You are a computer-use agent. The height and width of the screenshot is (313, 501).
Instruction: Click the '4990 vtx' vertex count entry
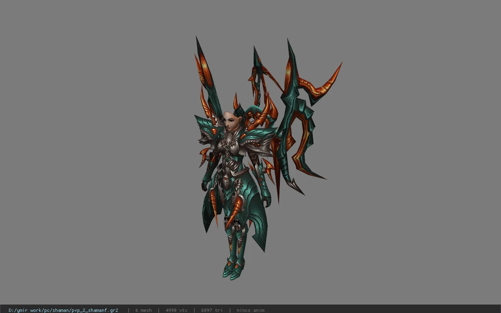(x=177, y=310)
